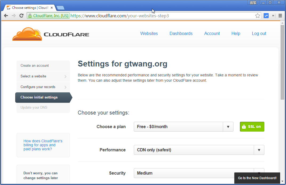Screen dimensions: 286x185
Task: Click the green CloudFlare, Inc. padlock badge
Action: [48, 15]
